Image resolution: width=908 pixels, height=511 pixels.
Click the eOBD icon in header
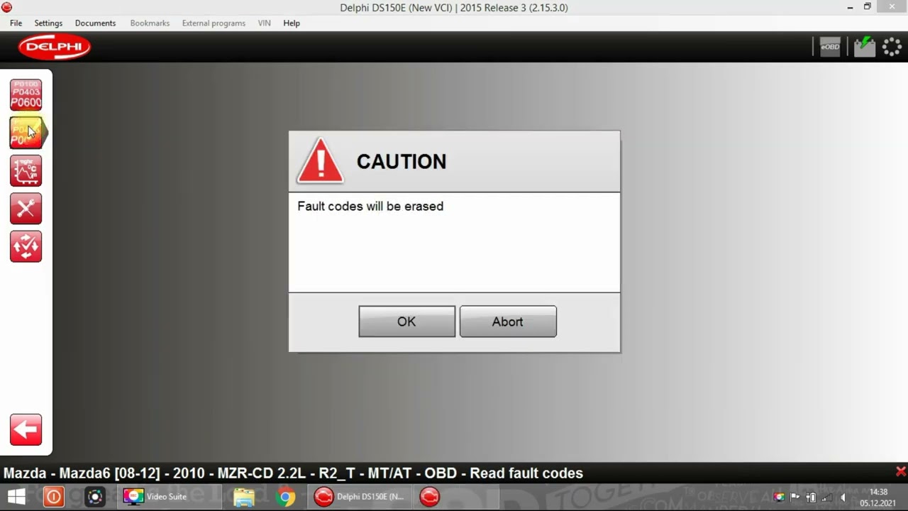point(830,47)
